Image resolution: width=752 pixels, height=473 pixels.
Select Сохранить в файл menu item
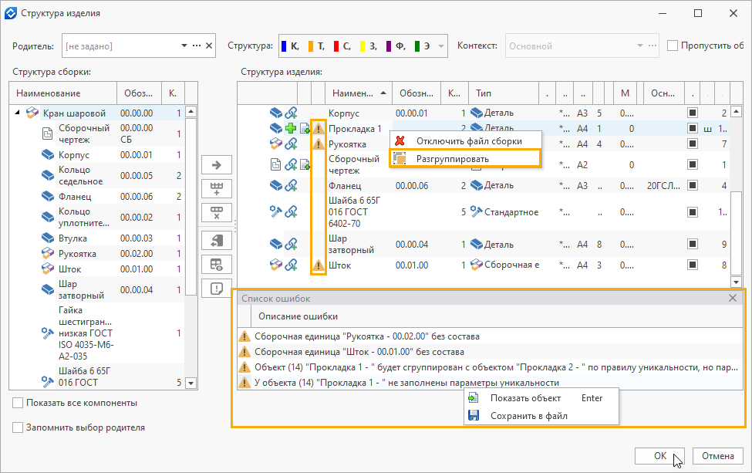pos(528,416)
